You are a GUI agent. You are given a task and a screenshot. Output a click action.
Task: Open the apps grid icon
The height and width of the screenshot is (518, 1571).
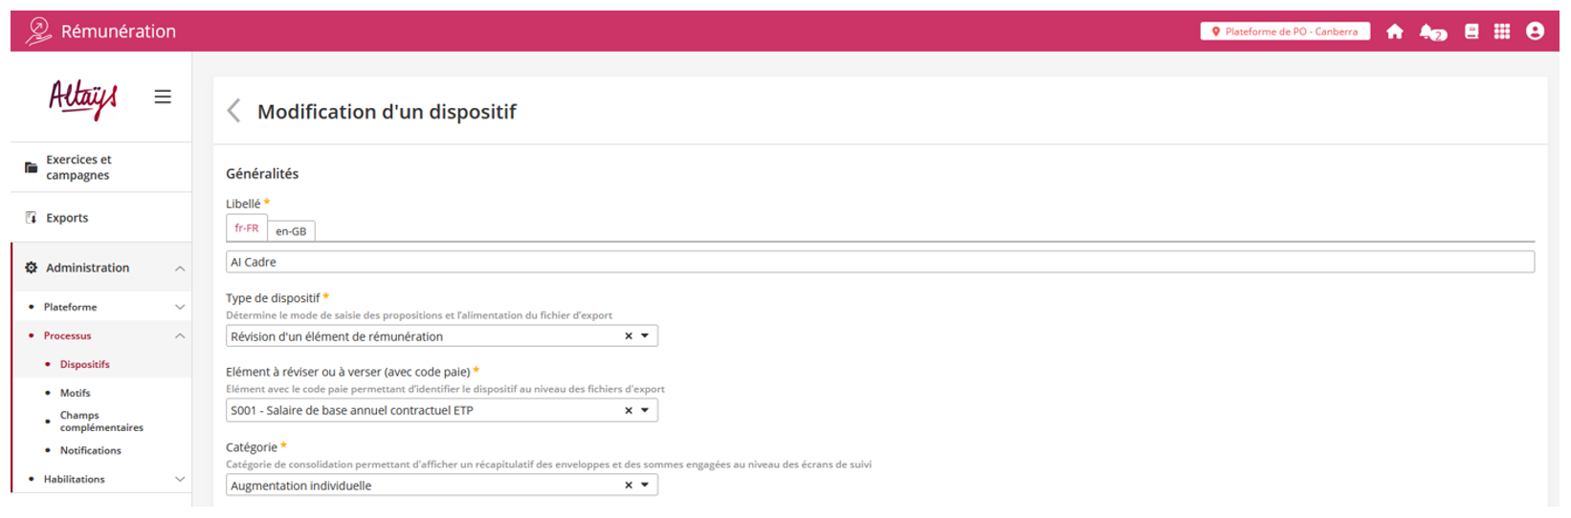tap(1502, 32)
